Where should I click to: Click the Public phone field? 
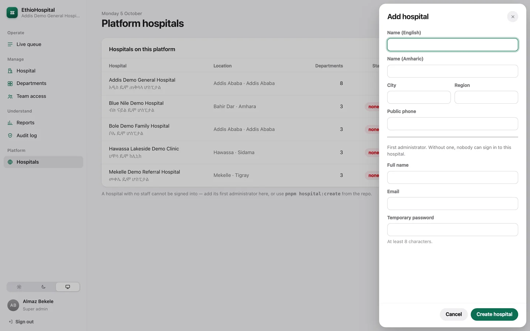coord(453,124)
